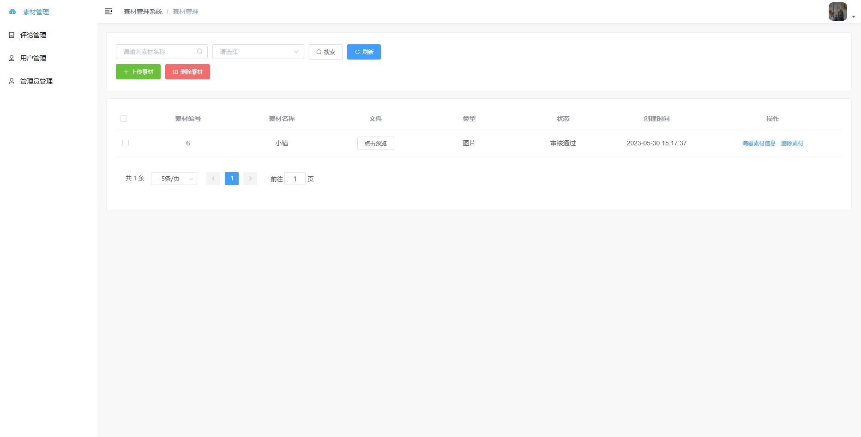Image resolution: width=861 pixels, height=437 pixels.
Task: Go to next page arrow
Action: [250, 179]
